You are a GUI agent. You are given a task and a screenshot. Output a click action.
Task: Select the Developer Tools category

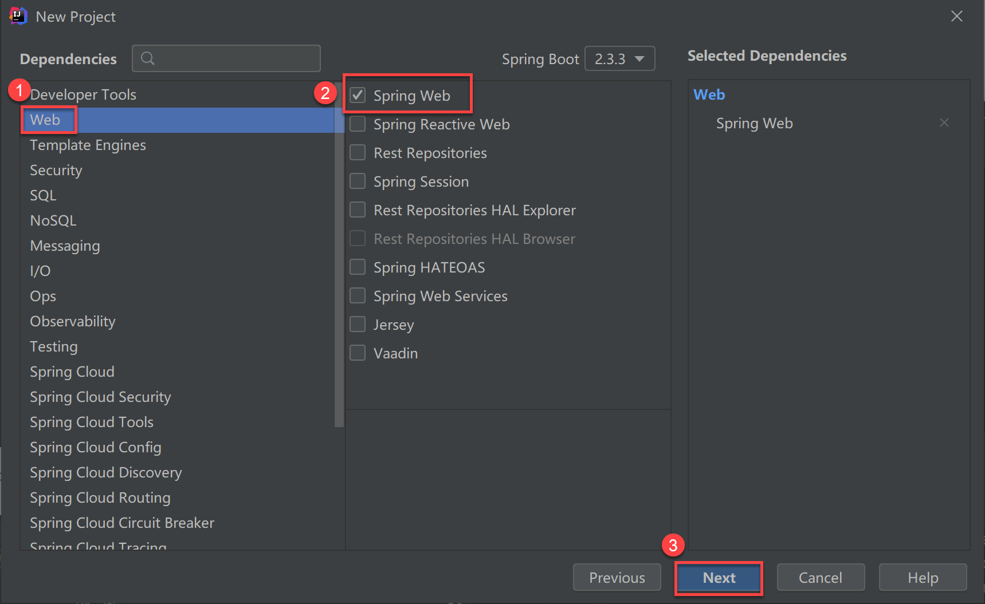83,94
